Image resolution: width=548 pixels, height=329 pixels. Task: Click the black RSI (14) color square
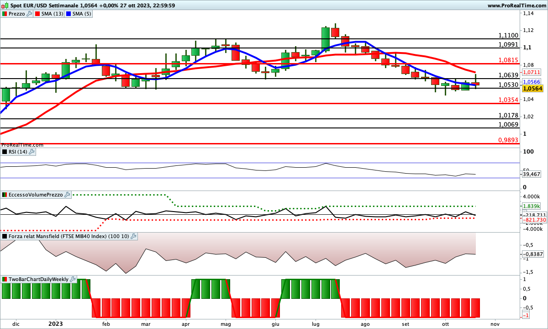(x=5, y=151)
